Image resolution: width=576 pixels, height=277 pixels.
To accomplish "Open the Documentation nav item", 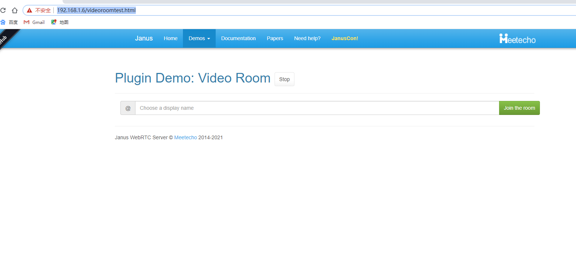I will click(x=238, y=38).
